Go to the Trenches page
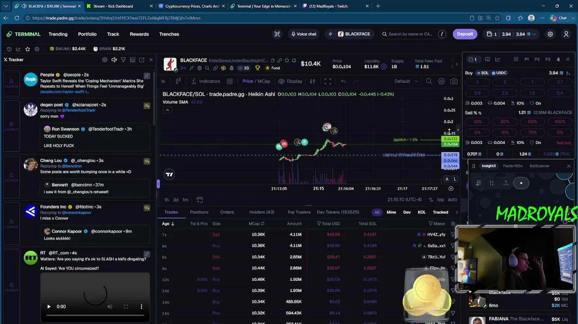The image size is (578, 324). [169, 34]
